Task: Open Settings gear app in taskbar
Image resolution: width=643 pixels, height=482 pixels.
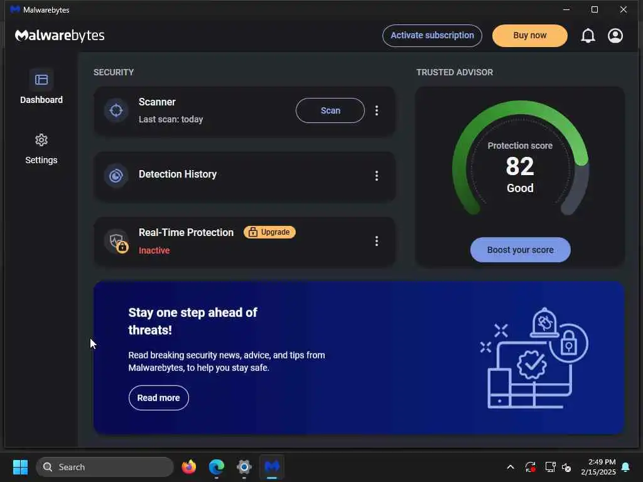Action: click(244, 467)
